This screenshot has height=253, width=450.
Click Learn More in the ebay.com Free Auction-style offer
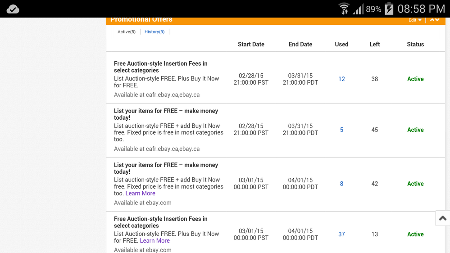[x=155, y=241]
